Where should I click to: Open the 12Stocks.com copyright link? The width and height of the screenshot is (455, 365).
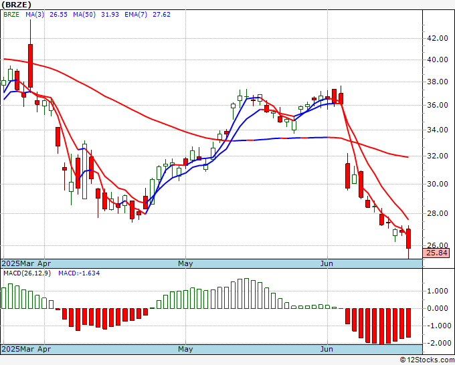(427, 360)
